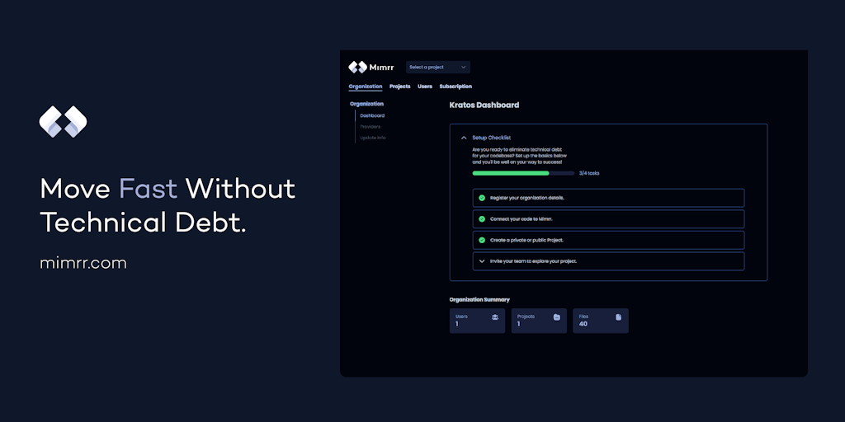The width and height of the screenshot is (845, 422).
Task: Click the folder icon in the Projects card
Action: [x=557, y=317]
